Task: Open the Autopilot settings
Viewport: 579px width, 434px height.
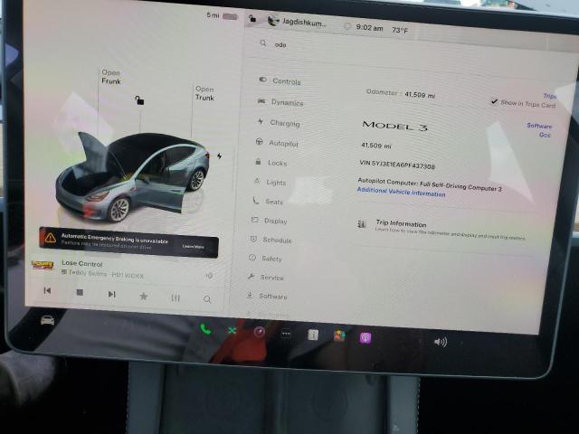Action: click(x=277, y=143)
